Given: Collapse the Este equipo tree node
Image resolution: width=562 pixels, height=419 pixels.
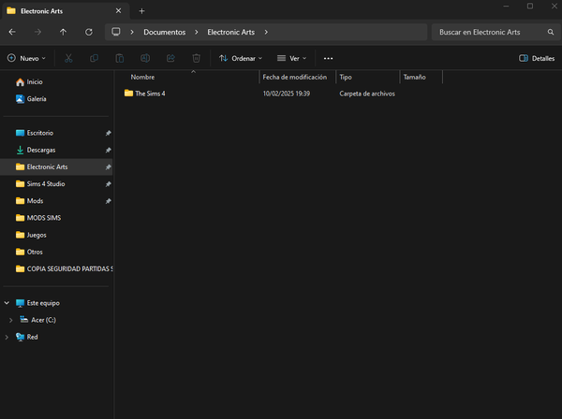Looking at the screenshot, I should pyautogui.click(x=7, y=303).
